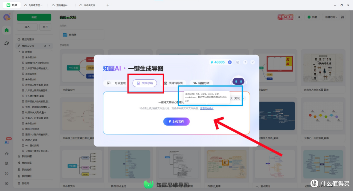Expand the 教育类 folder in the tree
This screenshot has height=191, width=353.
pyautogui.click(x=19, y=52)
